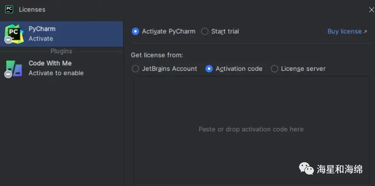Open the Buy license link
The height and width of the screenshot is (186, 375).
(x=344, y=31)
